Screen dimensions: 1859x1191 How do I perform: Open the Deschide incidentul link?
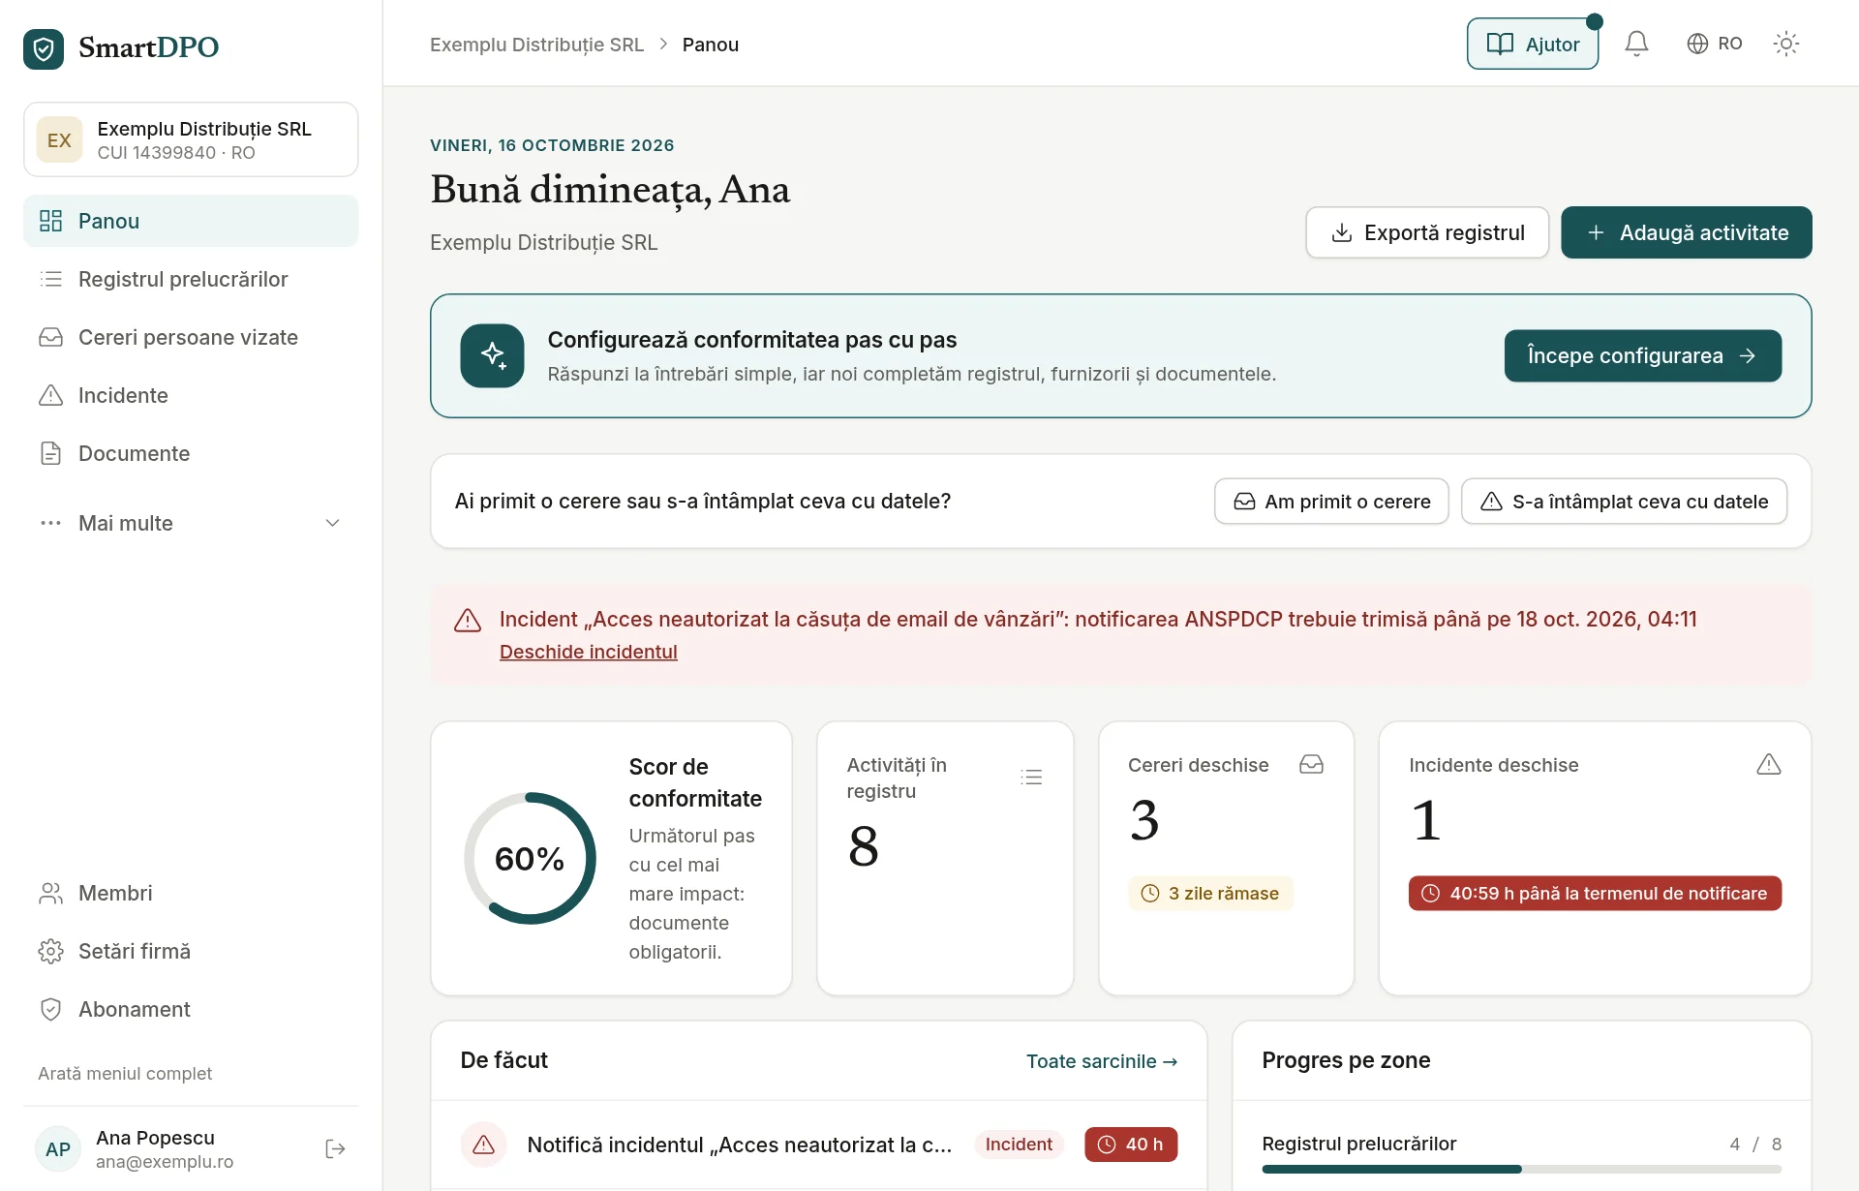coord(588,652)
